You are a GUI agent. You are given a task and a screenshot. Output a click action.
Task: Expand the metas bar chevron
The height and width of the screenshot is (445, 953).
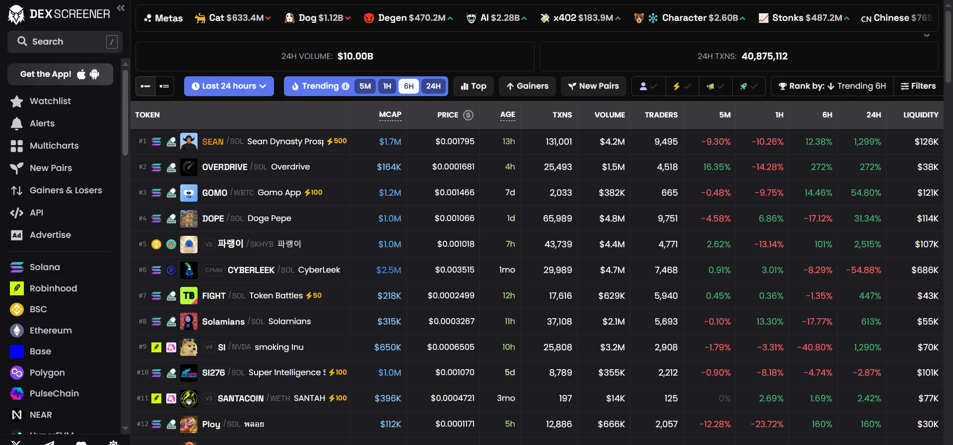(927, 35)
